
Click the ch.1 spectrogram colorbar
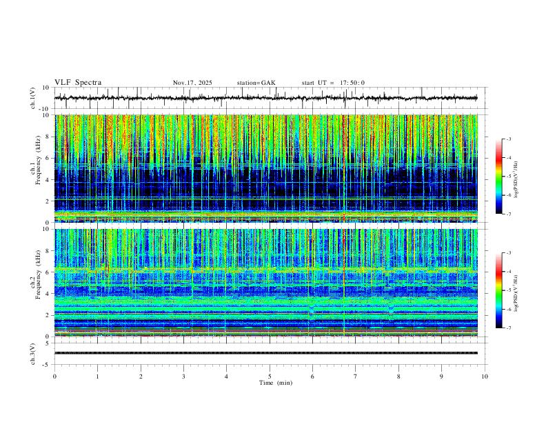point(499,177)
